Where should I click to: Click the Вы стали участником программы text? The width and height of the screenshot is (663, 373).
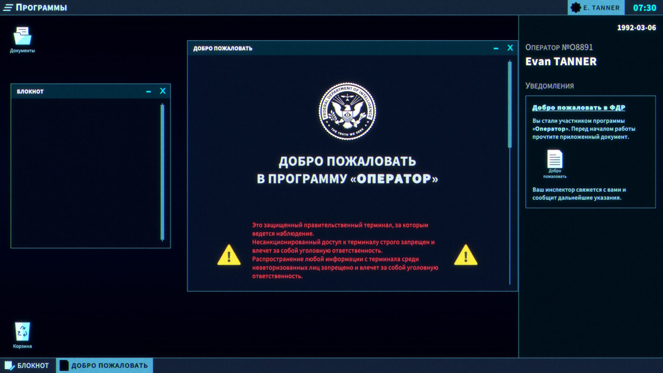584,129
